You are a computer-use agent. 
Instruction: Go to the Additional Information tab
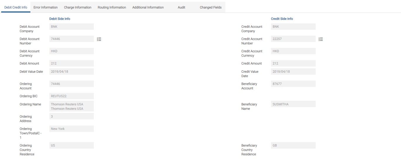[148, 7]
